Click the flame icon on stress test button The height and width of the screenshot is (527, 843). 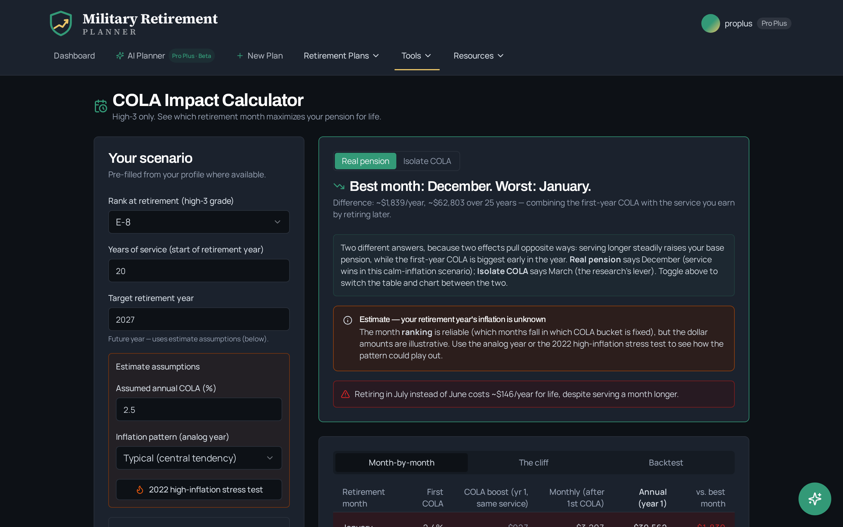[x=140, y=490]
